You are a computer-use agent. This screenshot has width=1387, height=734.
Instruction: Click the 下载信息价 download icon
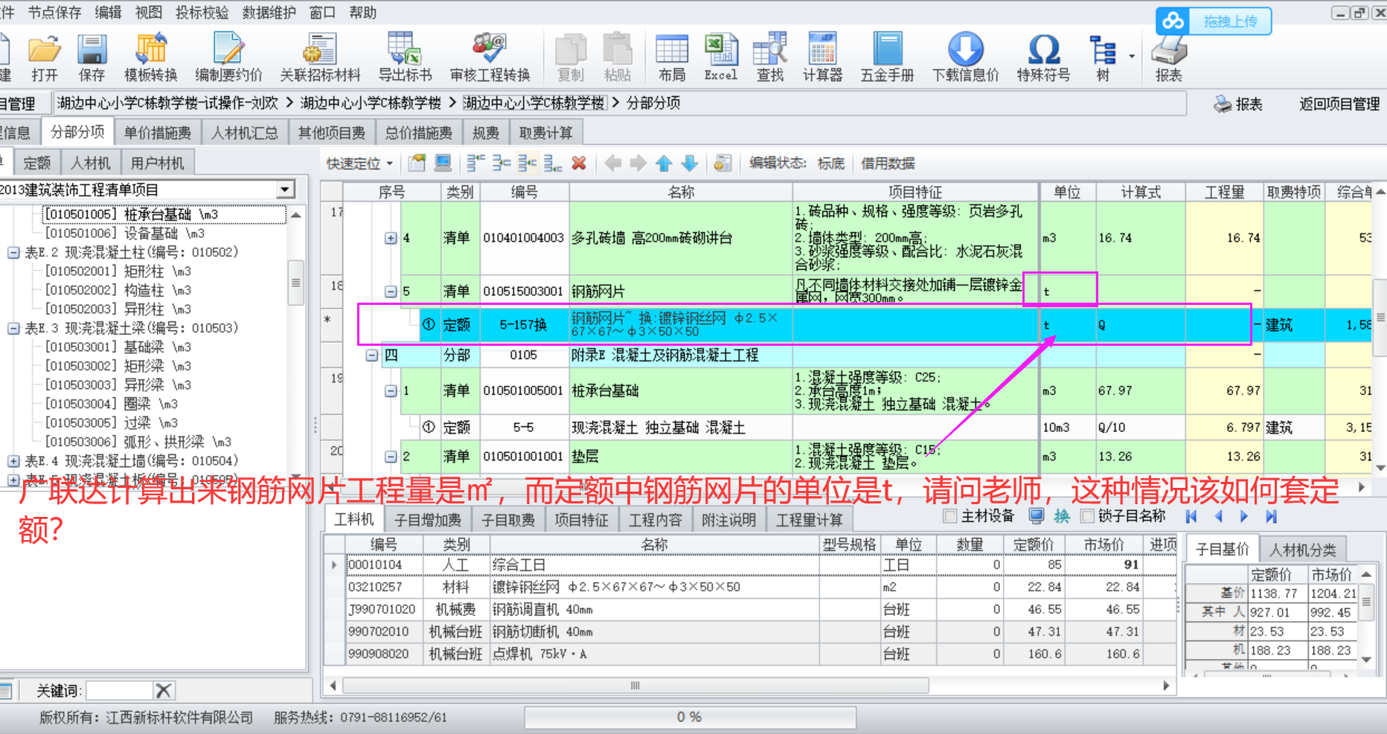pos(966,57)
